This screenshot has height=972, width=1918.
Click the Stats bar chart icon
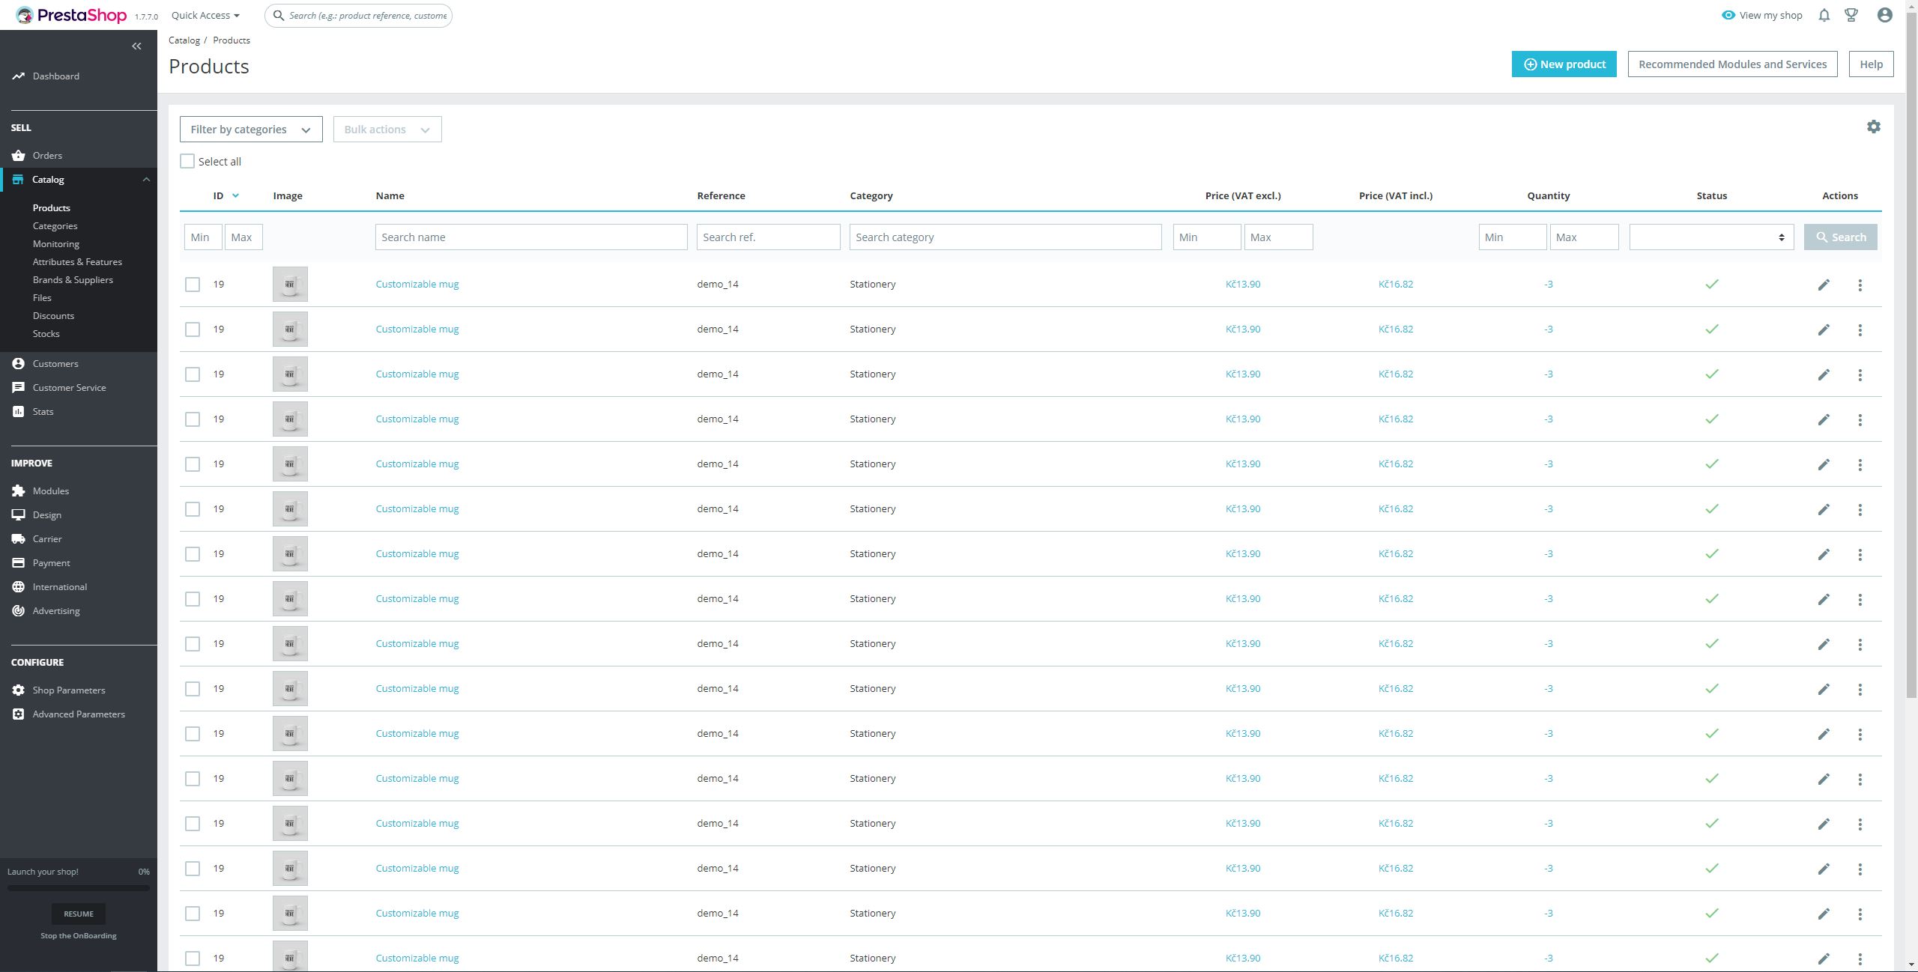18,411
